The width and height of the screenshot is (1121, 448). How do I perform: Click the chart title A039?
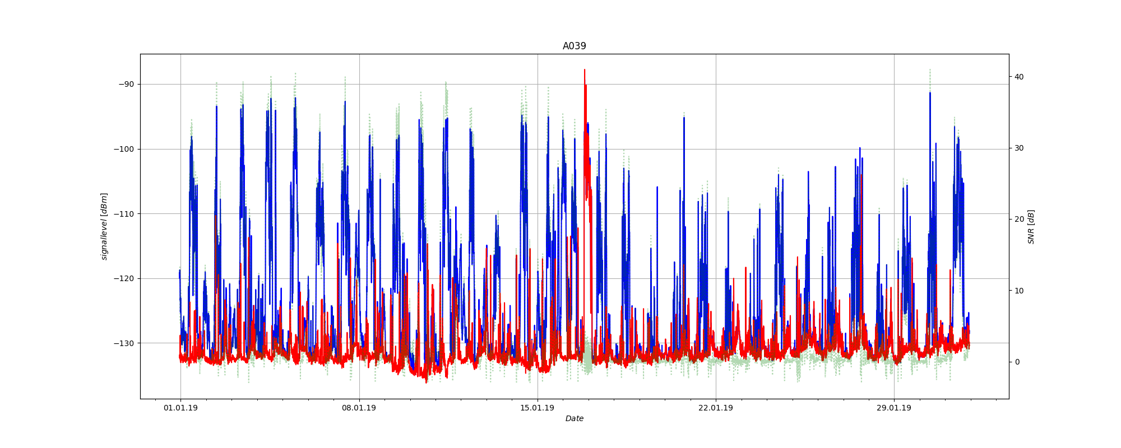[574, 46]
